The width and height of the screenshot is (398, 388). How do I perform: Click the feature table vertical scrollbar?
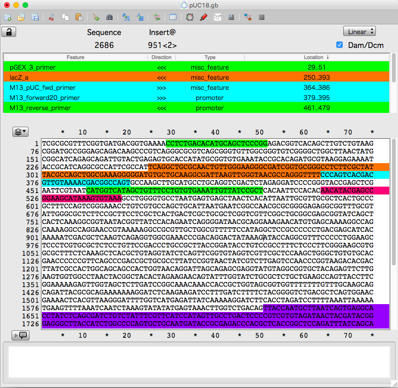pos(394,68)
